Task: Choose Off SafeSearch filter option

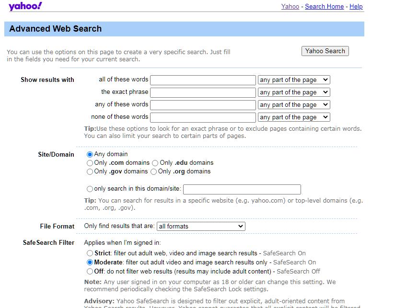Action: pos(90,272)
